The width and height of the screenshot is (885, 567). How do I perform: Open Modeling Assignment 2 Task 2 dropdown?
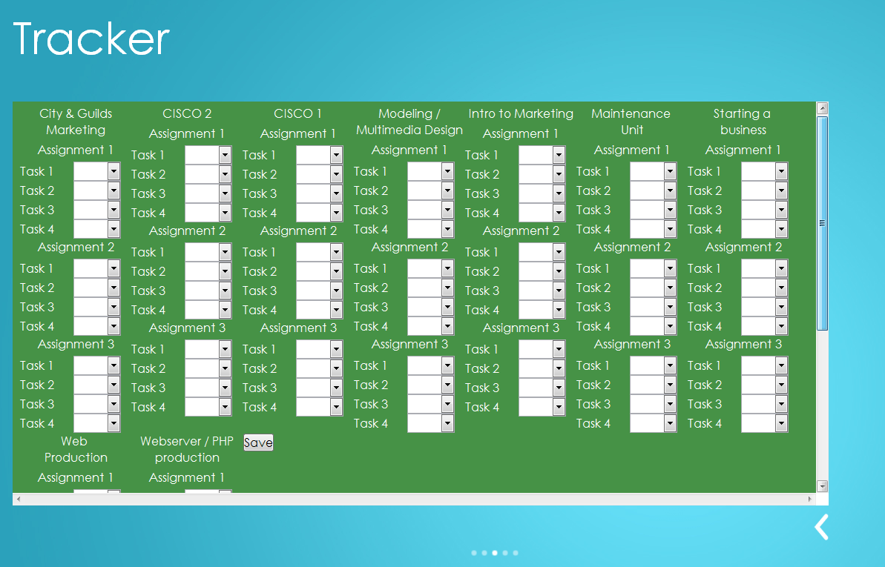[x=430, y=288]
